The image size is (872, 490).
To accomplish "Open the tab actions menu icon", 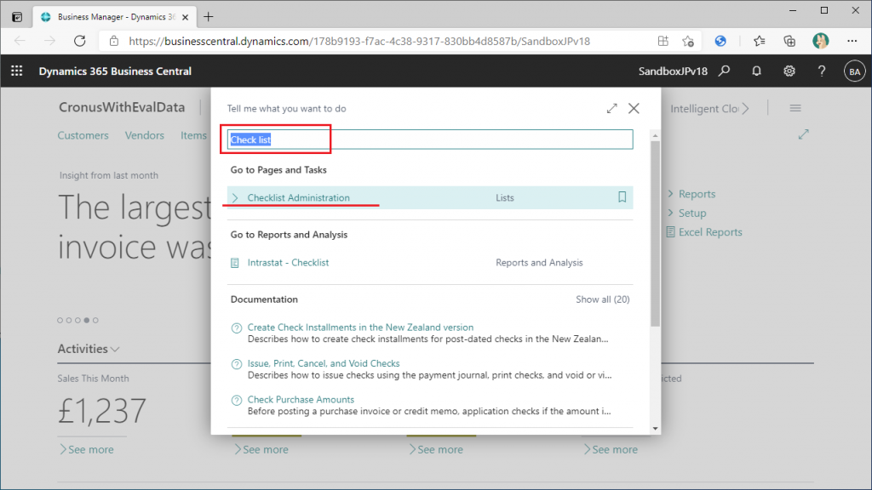I will pos(17,17).
